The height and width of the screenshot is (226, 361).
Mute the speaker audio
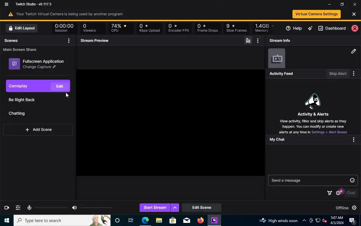coord(74,208)
